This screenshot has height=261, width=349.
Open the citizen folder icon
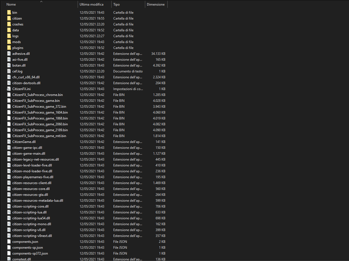tap(9, 18)
